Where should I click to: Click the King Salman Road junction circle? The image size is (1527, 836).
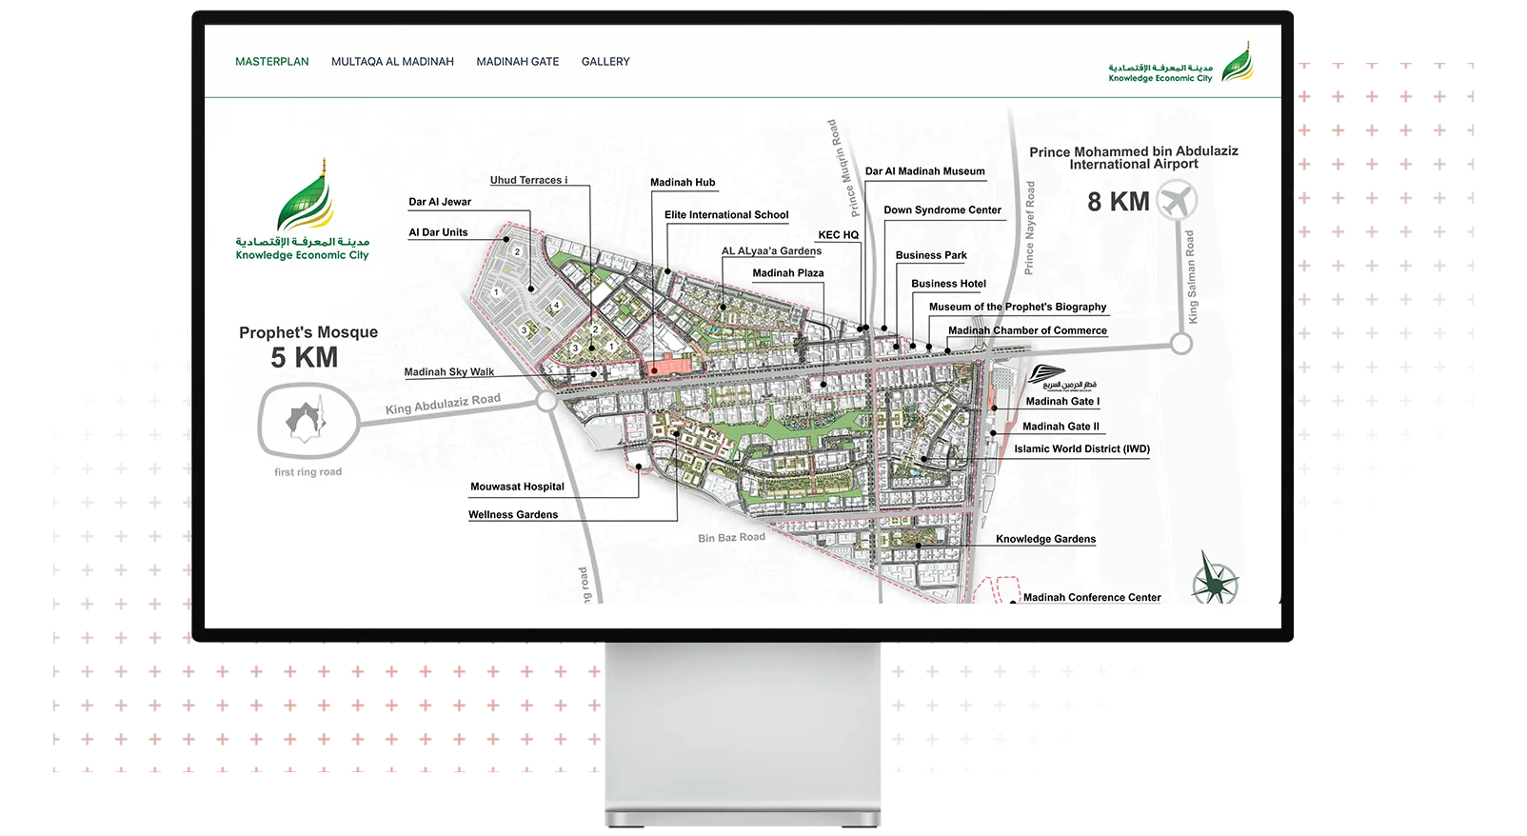click(x=1181, y=344)
